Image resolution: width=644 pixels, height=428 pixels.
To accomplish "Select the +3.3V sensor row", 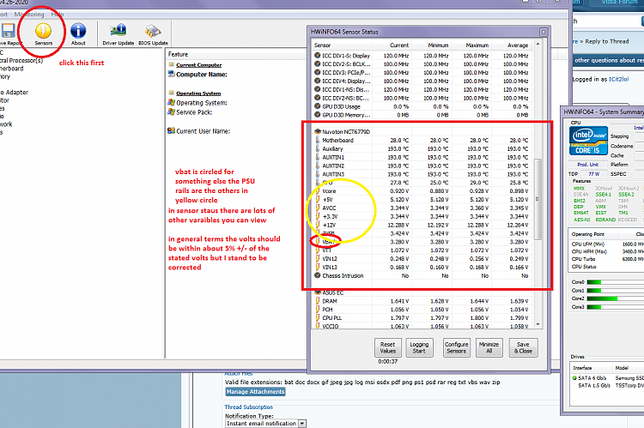I will [x=423, y=217].
